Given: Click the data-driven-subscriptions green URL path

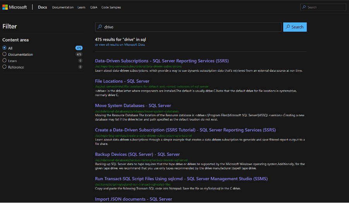Looking at the screenshot, I should pos(139,66).
